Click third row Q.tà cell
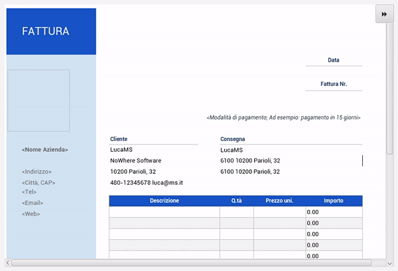 pos(237,234)
